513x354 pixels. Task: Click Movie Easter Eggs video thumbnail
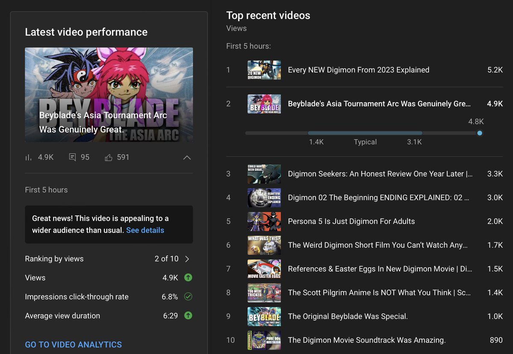(264, 269)
